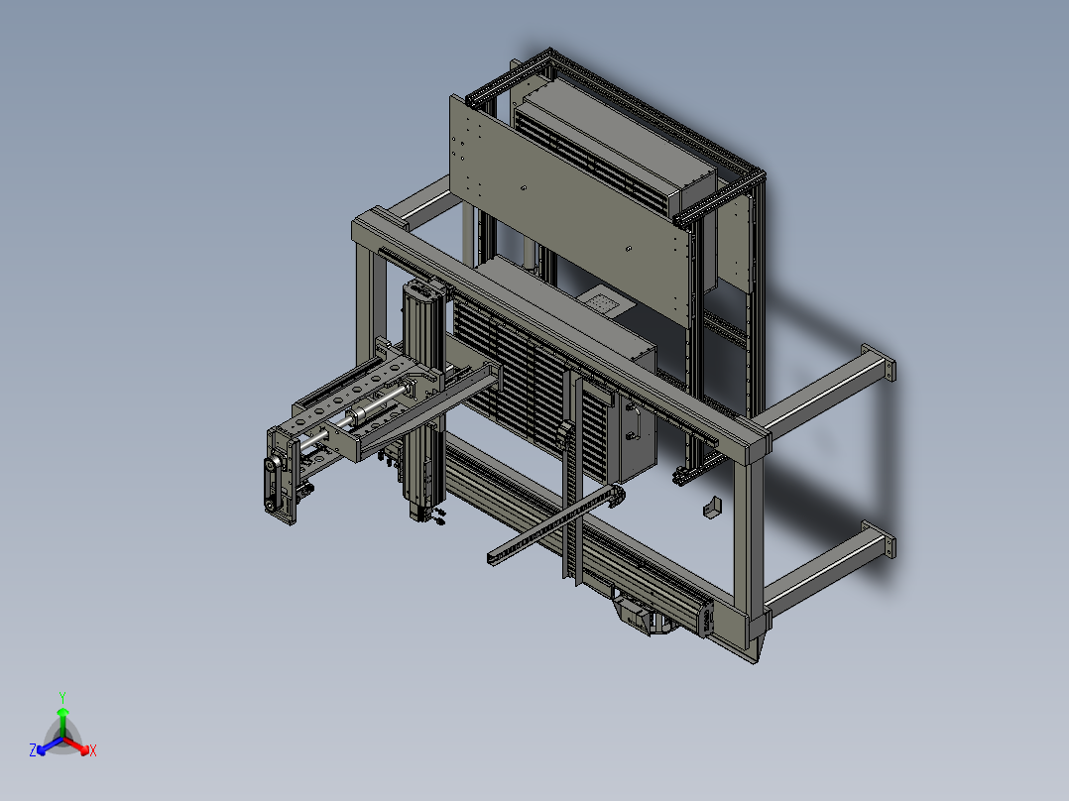
Task: Select the large flat front panel plate
Action: click(569, 213)
